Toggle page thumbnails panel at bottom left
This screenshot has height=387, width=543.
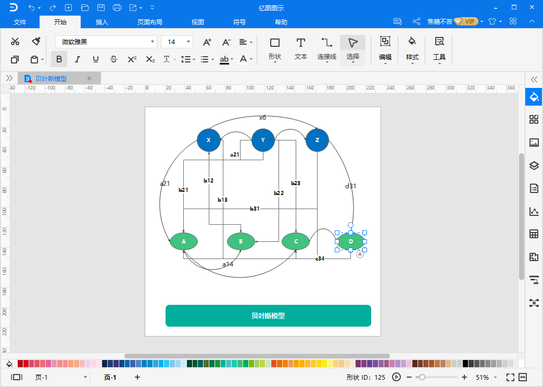[16, 377]
